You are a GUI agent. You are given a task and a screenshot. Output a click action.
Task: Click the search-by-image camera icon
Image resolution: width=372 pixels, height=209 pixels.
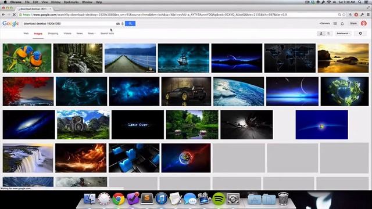pos(118,24)
